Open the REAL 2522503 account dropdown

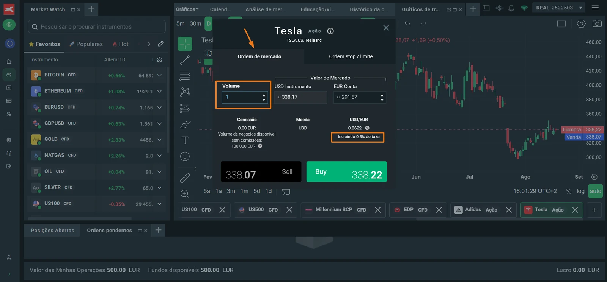[560, 8]
